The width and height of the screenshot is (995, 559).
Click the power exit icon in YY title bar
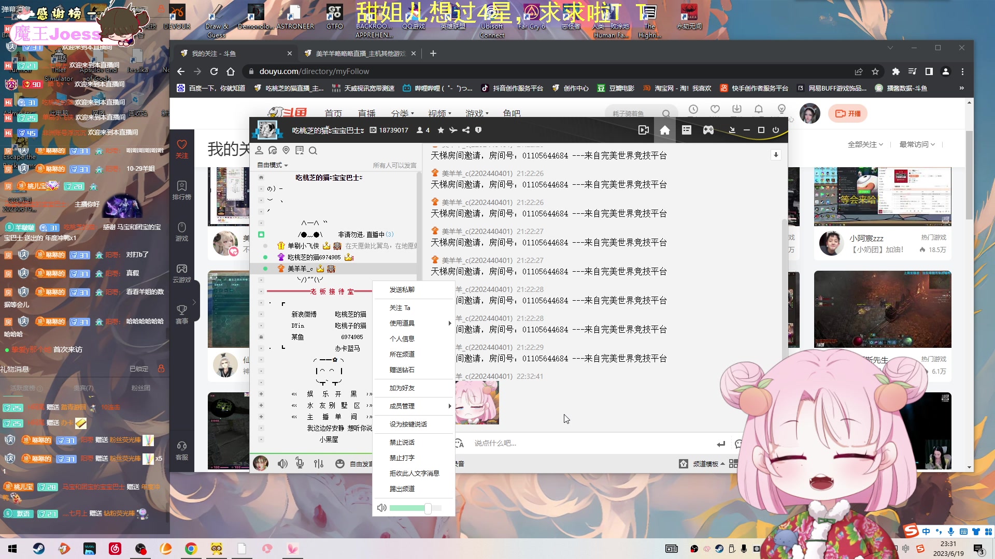776,130
